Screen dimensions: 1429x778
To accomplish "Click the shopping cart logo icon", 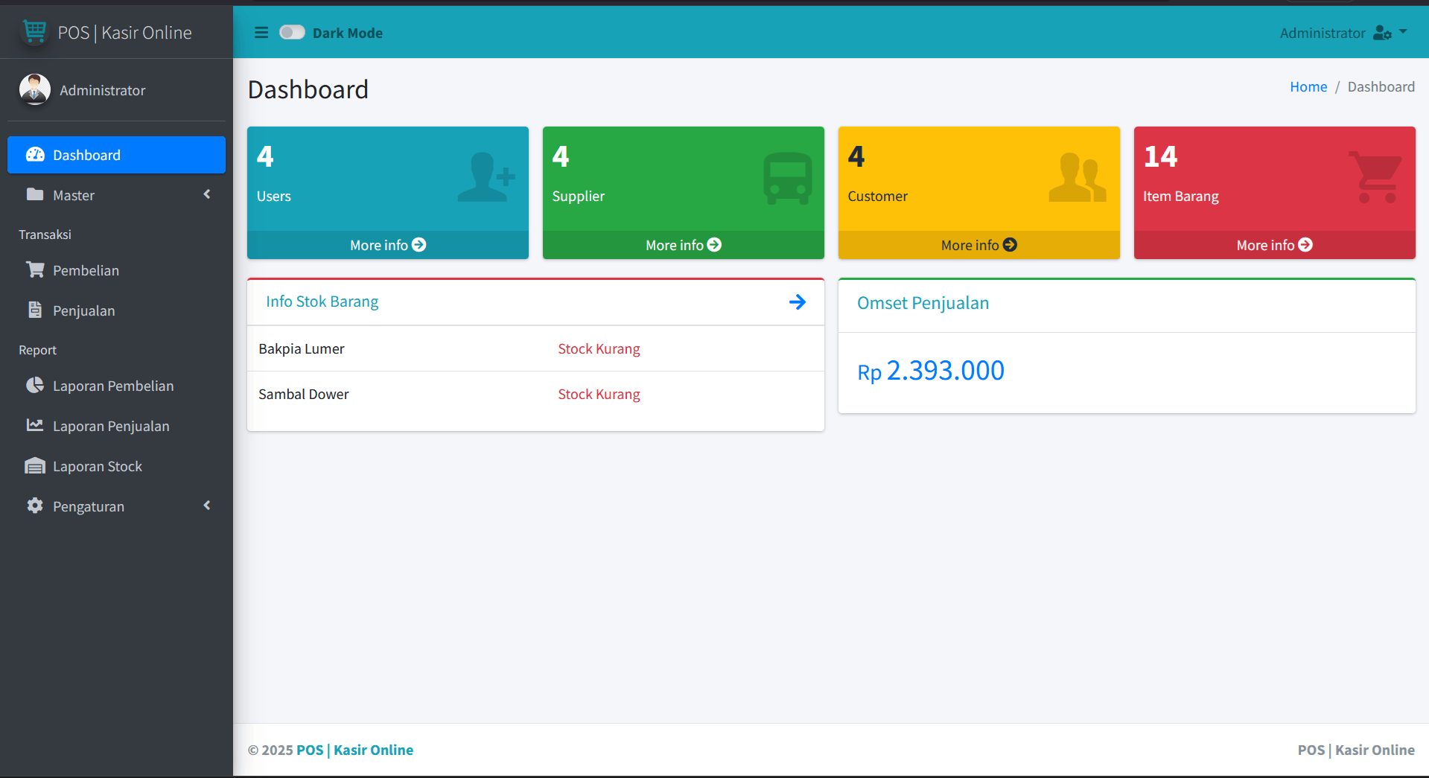I will pyautogui.click(x=34, y=32).
